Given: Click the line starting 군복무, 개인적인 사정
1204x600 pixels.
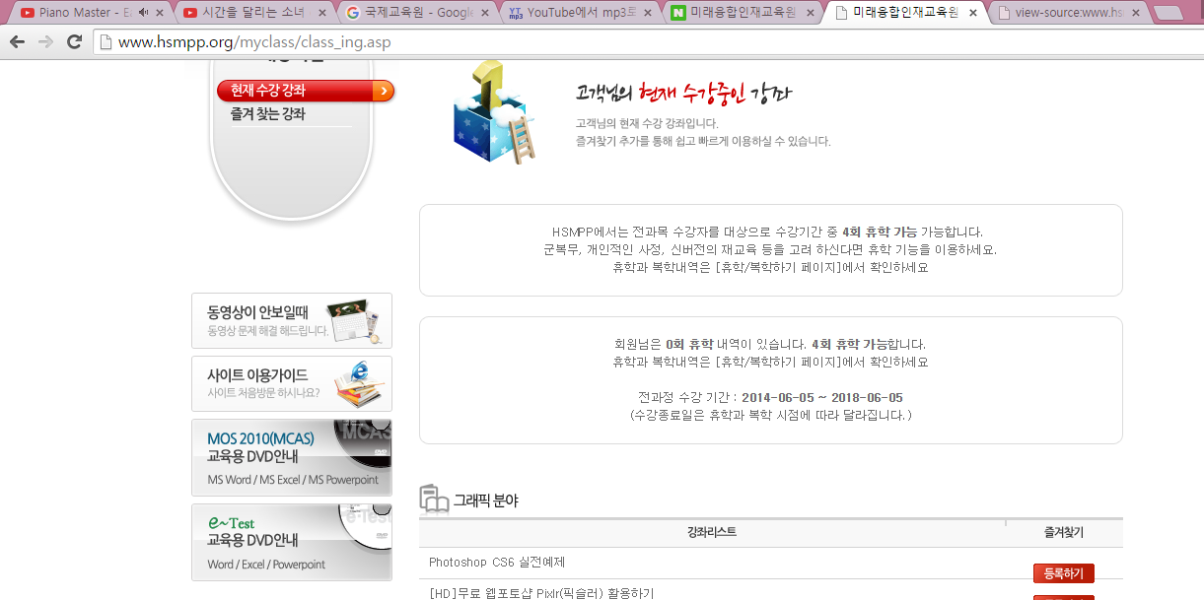Looking at the screenshot, I should 770,250.
